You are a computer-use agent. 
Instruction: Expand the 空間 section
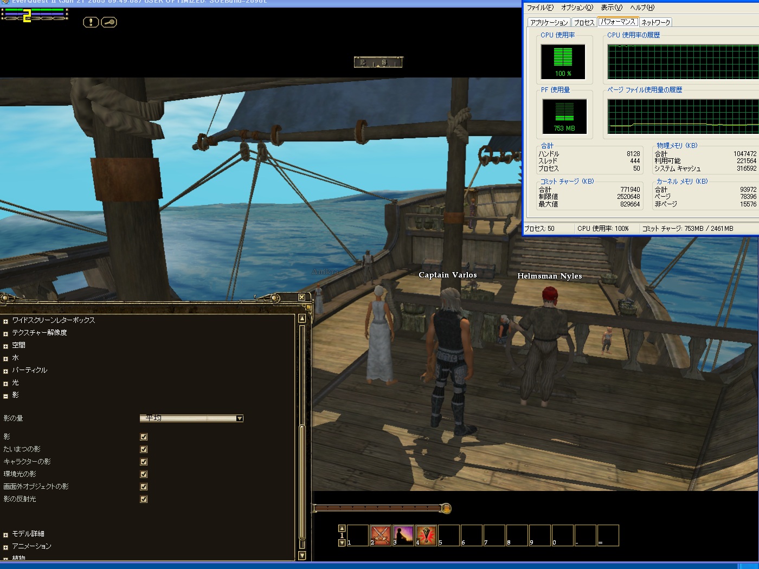point(5,346)
